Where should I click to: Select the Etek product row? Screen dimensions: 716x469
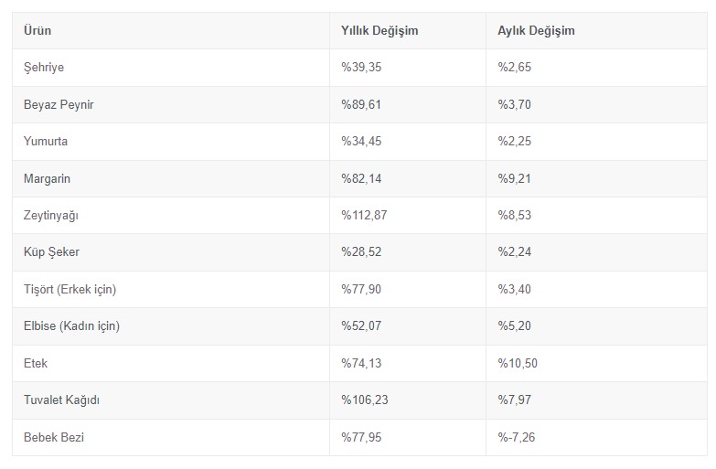click(x=359, y=364)
